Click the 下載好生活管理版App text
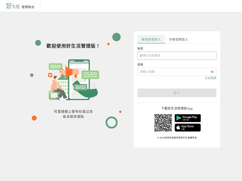242x181 pixels. [177, 108]
